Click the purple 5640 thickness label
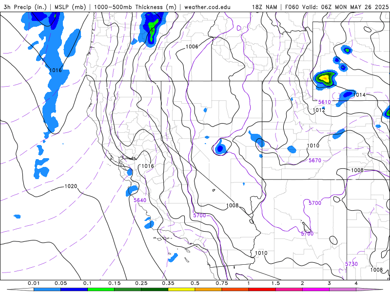The width and height of the screenshot is (390, 292). click(140, 200)
